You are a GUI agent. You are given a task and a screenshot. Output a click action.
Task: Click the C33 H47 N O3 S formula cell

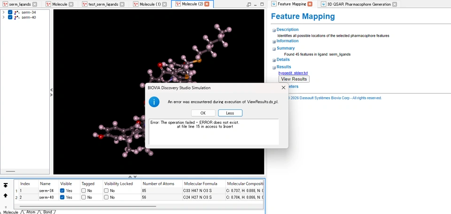click(203, 191)
